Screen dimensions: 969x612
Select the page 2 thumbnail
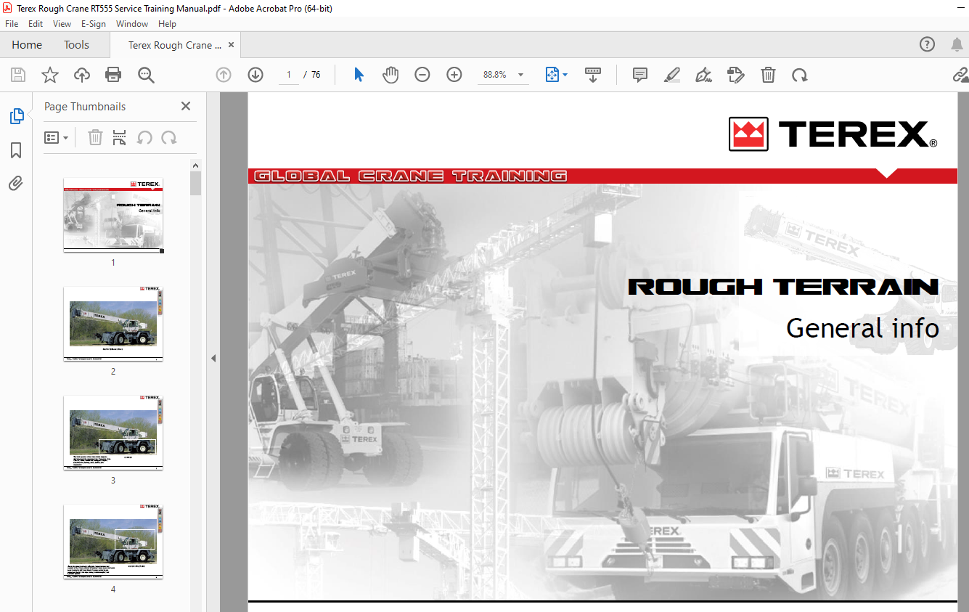pyautogui.click(x=113, y=324)
